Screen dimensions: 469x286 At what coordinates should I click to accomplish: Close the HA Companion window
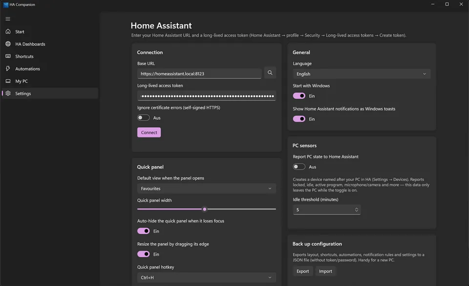pyautogui.click(x=461, y=4)
